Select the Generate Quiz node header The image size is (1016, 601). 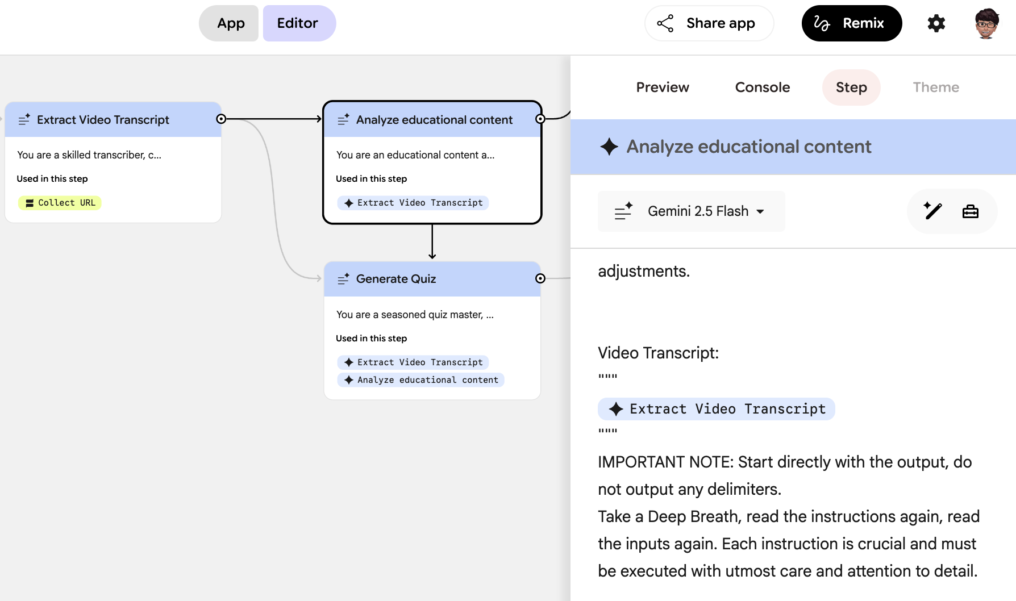432,279
